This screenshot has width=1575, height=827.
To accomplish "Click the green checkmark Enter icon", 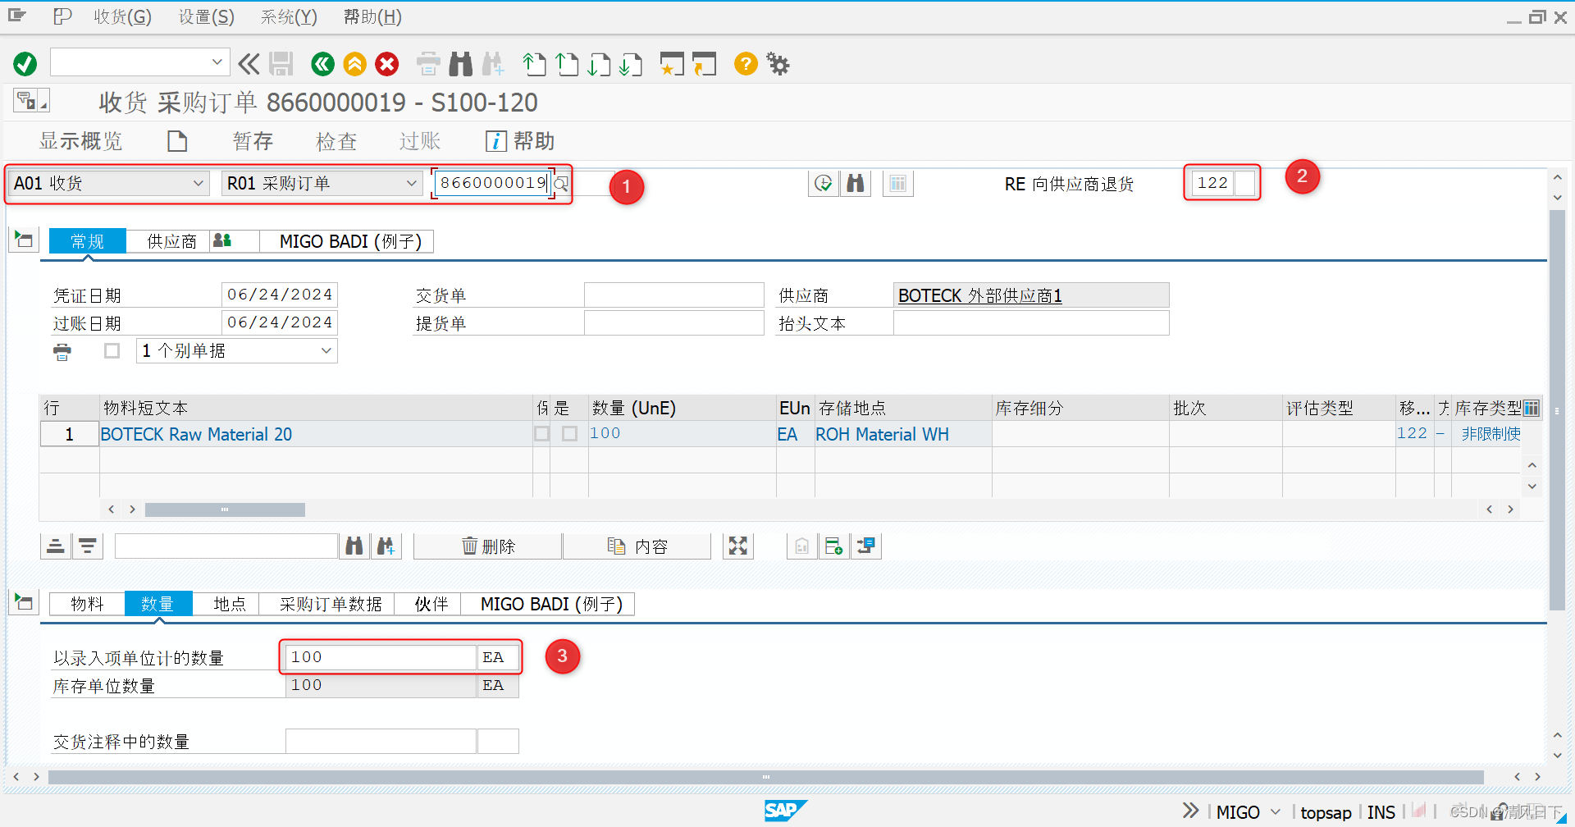I will tap(25, 64).
